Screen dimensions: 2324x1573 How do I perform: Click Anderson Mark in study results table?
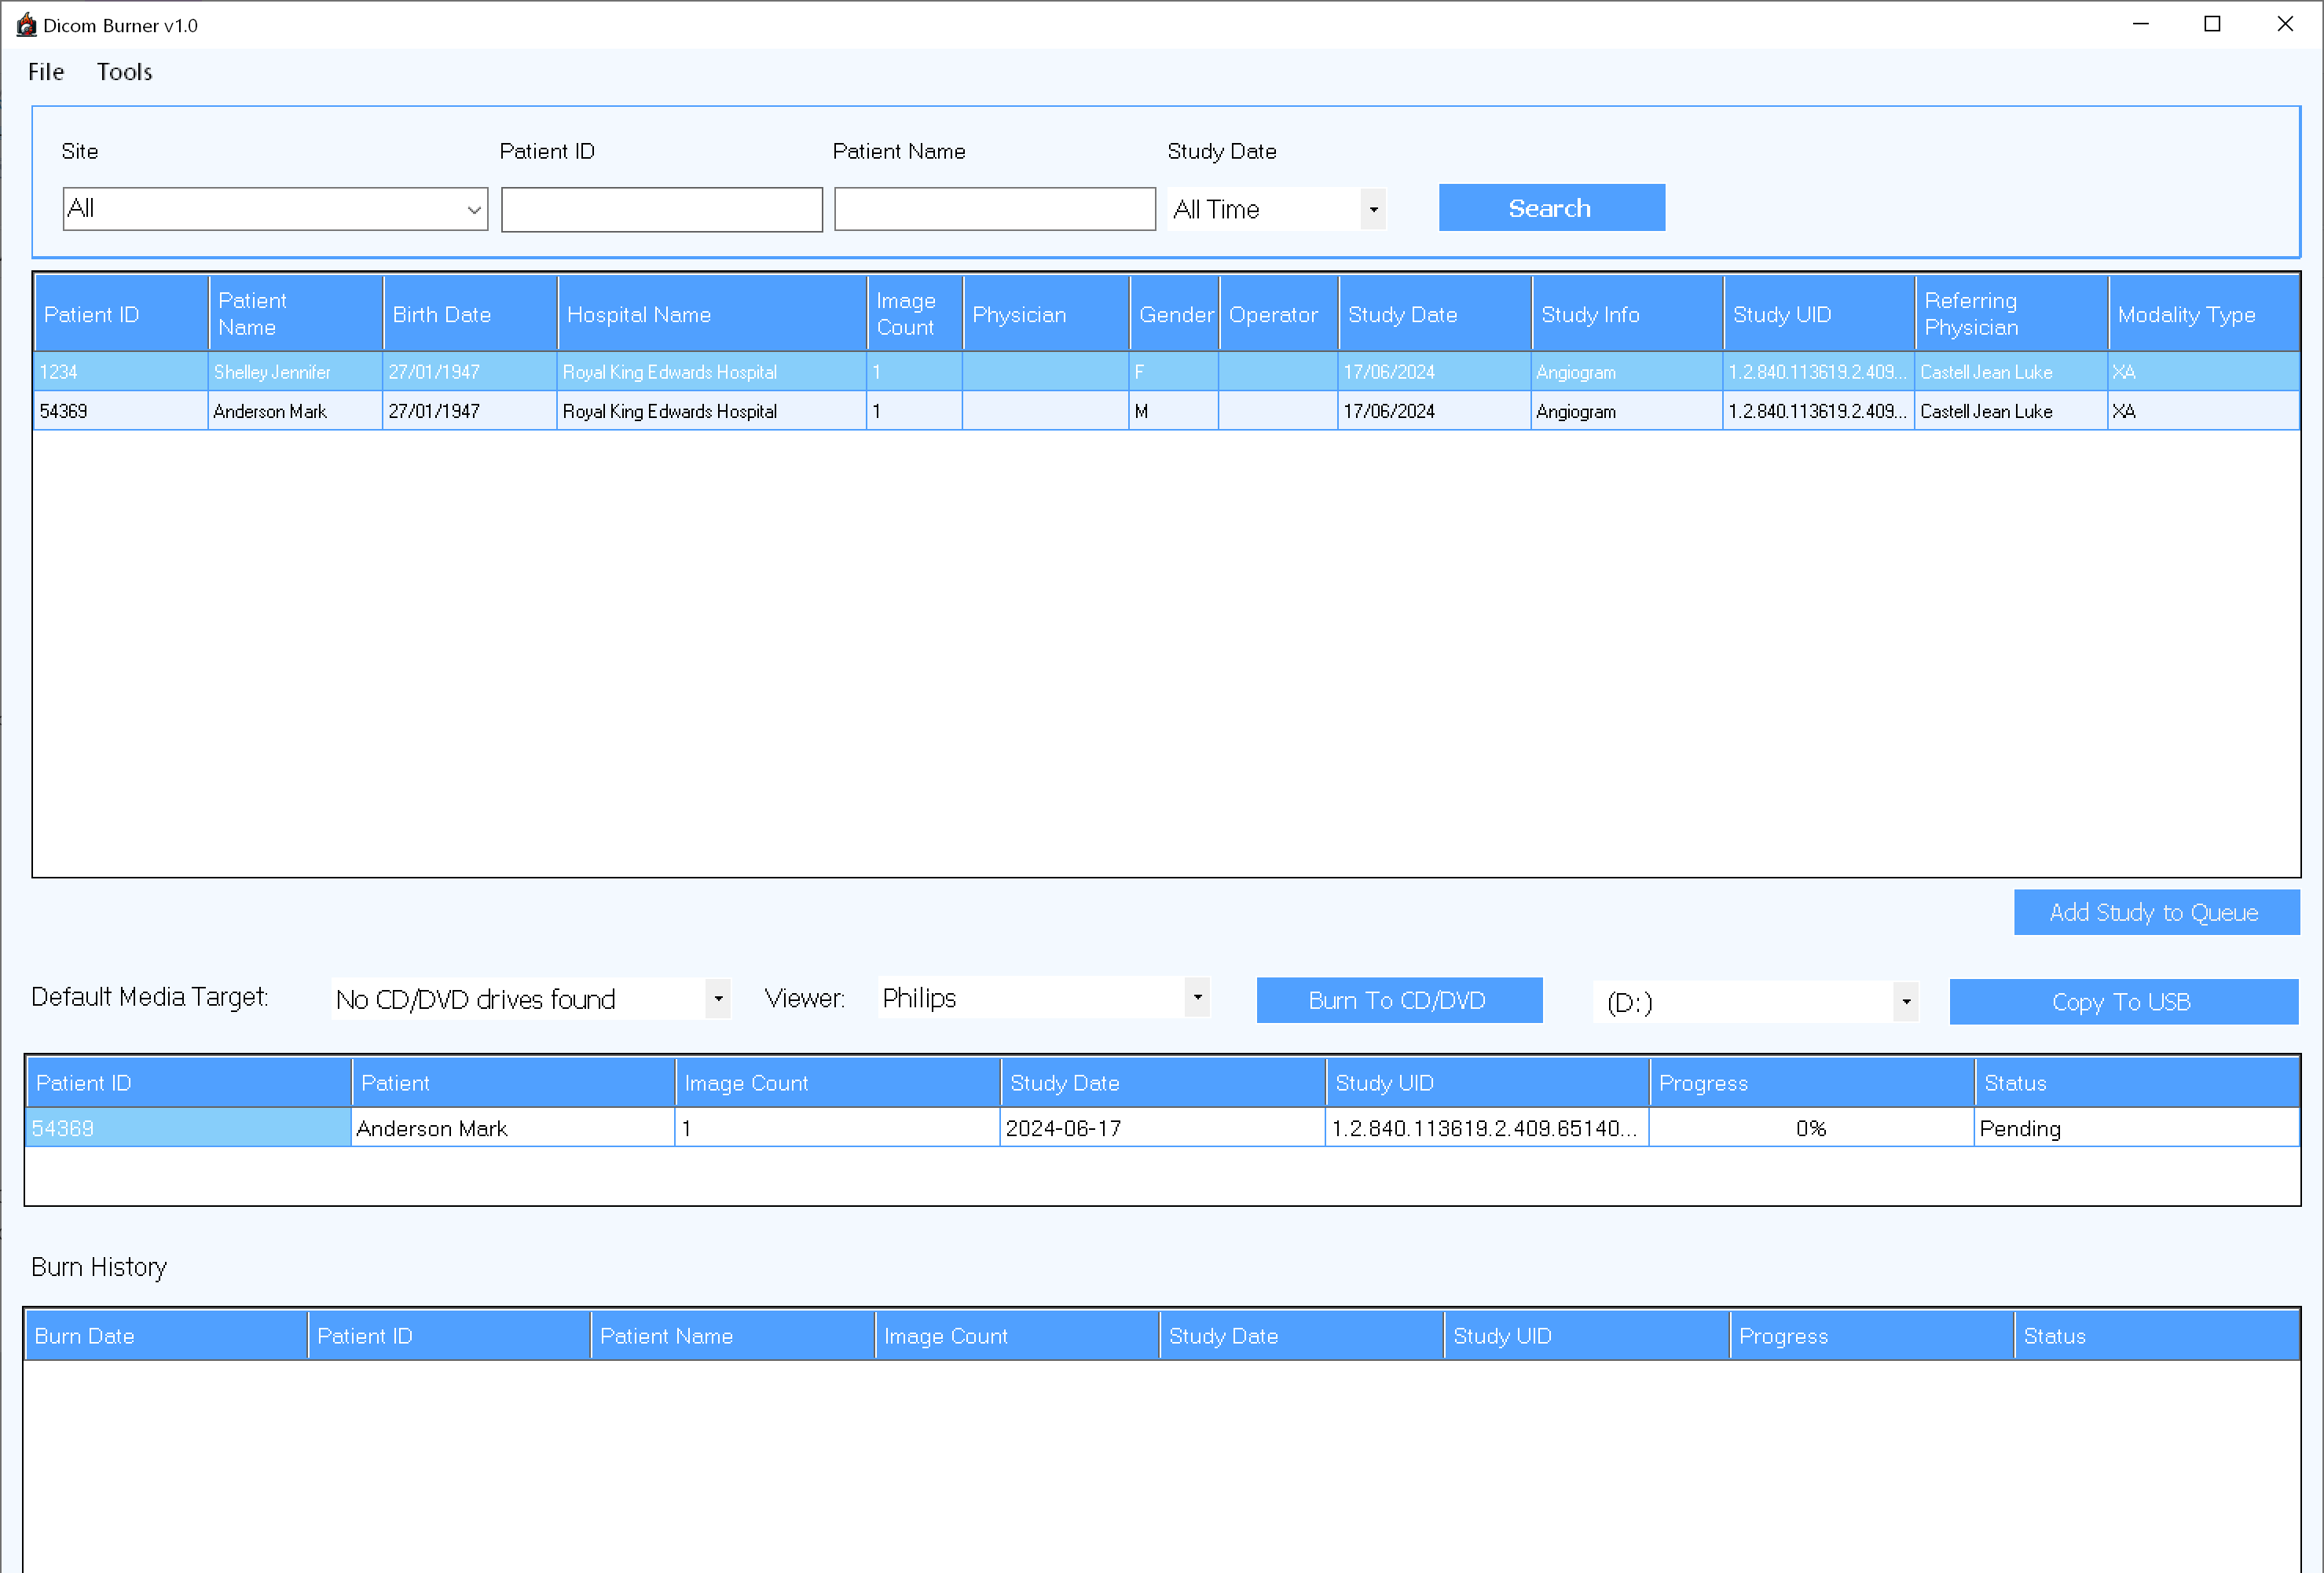click(295, 411)
